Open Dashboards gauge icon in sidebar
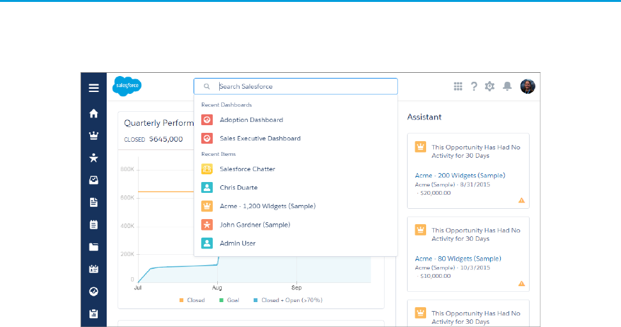 coord(94,291)
